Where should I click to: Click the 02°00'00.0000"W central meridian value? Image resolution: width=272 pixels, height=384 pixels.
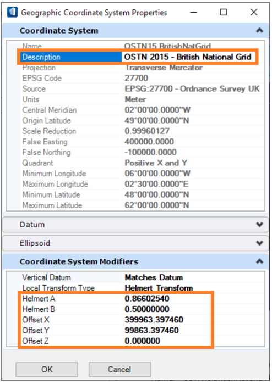(157, 110)
